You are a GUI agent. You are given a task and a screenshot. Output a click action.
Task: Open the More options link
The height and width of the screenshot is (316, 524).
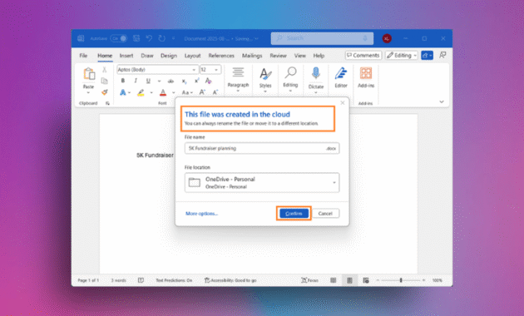click(201, 214)
